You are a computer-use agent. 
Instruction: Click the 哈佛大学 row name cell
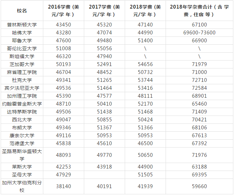click(22, 33)
